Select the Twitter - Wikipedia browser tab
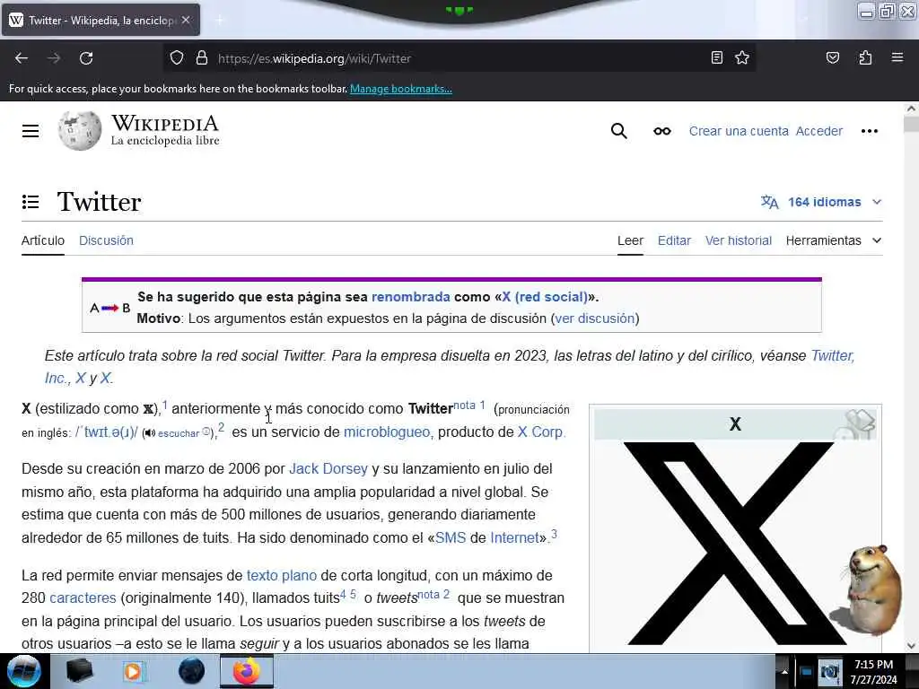The width and height of the screenshot is (919, 689). [101, 20]
